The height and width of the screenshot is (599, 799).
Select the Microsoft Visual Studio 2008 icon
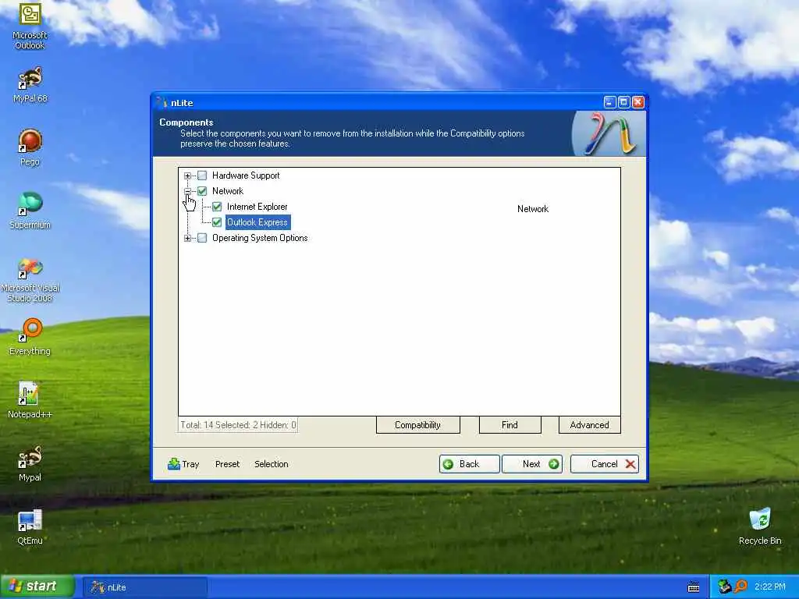[30, 280]
